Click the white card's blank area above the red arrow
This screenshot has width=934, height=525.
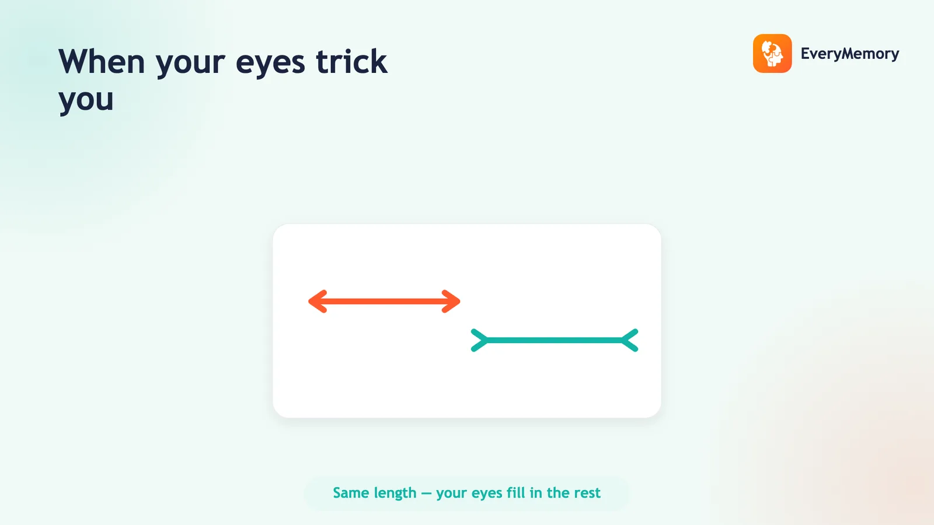coord(467,256)
